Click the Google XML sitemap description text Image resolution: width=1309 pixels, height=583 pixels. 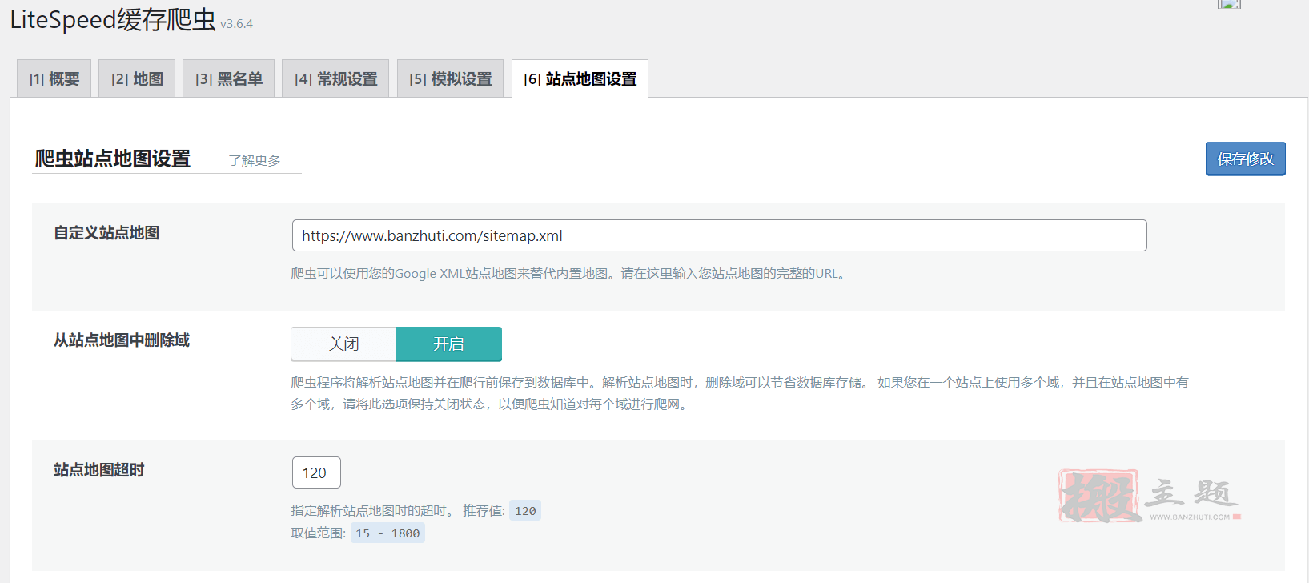(x=569, y=274)
